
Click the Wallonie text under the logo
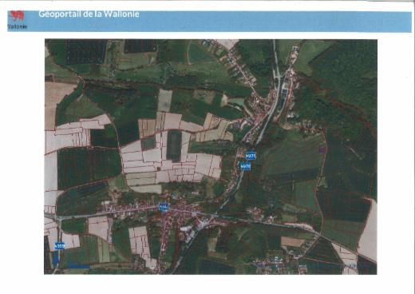pyautogui.click(x=18, y=26)
